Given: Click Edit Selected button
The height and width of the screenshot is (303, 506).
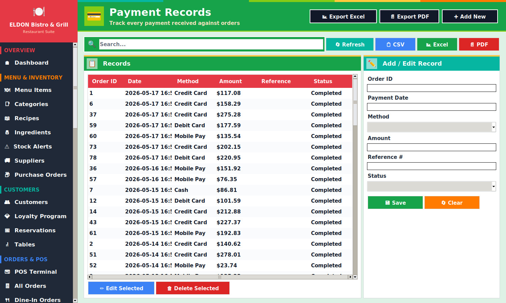Looking at the screenshot, I should pyautogui.click(x=121, y=288).
